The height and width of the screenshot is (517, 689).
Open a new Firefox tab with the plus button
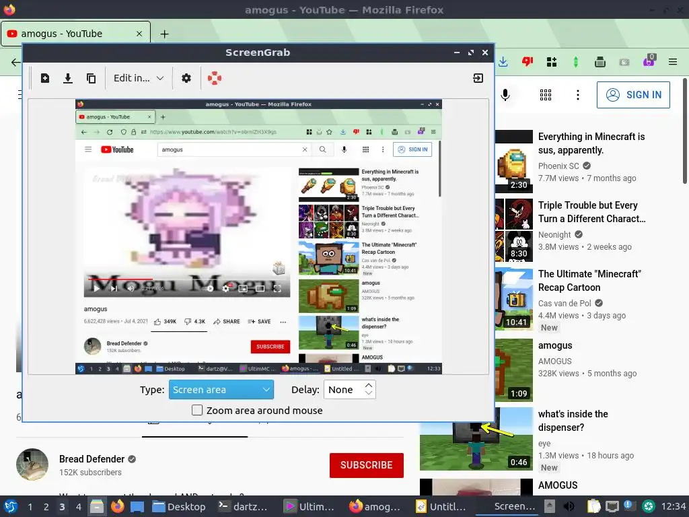[x=164, y=34]
